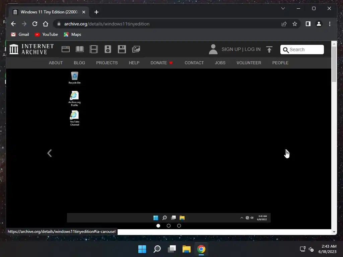Select the third carousel dot

(179, 226)
